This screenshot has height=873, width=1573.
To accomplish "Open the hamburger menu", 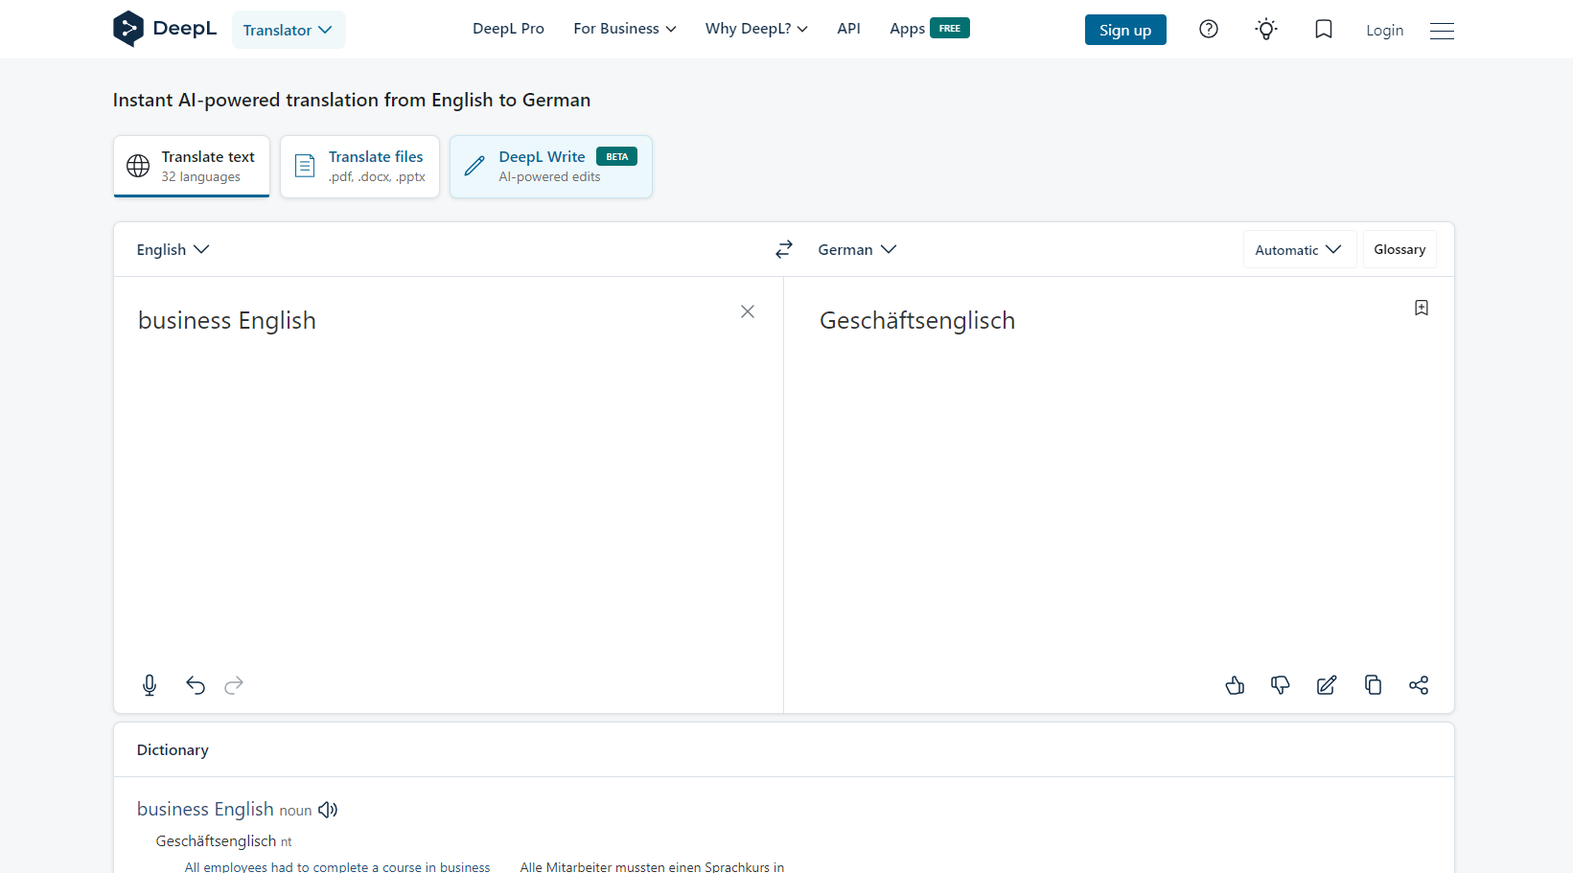I will pyautogui.click(x=1442, y=31).
